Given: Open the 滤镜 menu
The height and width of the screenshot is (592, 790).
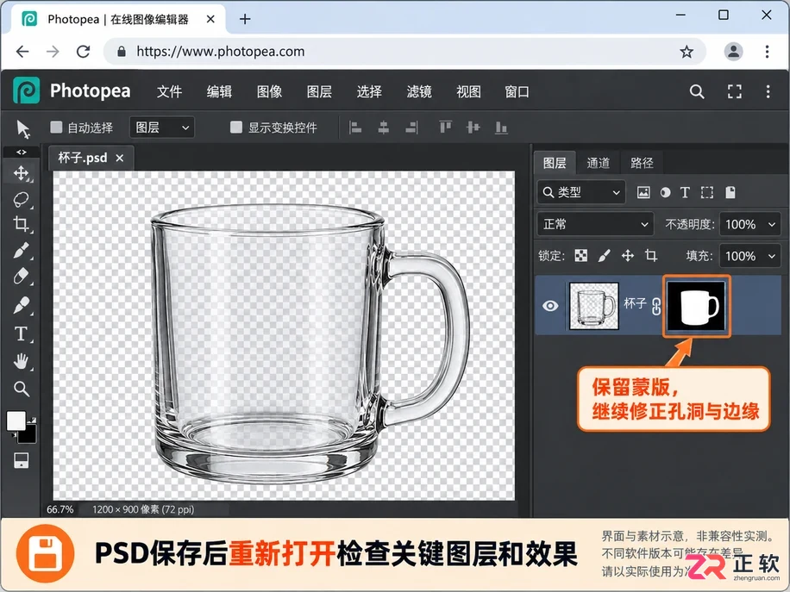Looking at the screenshot, I should coord(419,91).
